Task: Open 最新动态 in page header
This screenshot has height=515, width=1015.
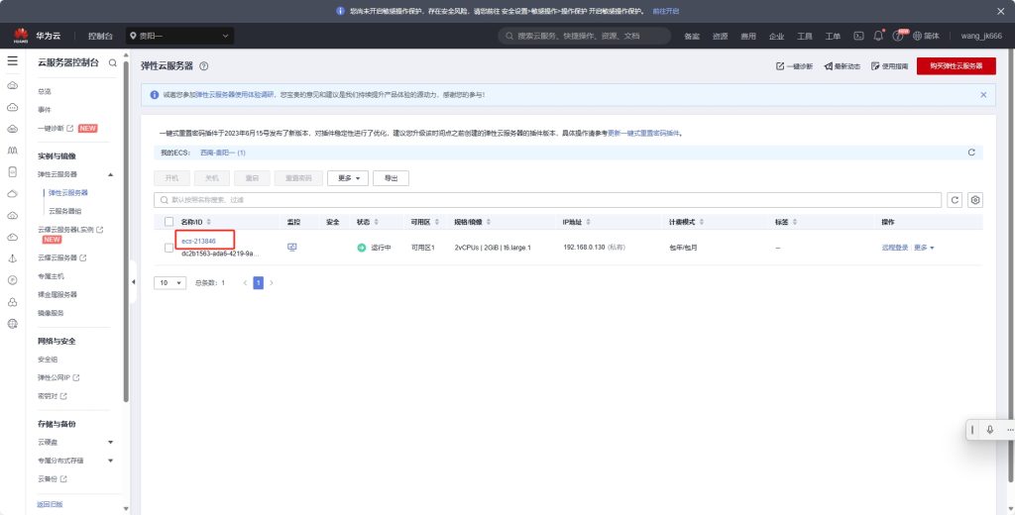Action: tap(843, 66)
